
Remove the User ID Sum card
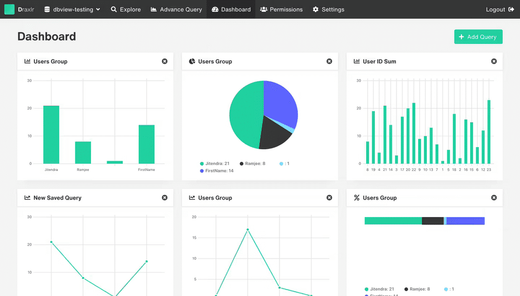[x=494, y=61]
